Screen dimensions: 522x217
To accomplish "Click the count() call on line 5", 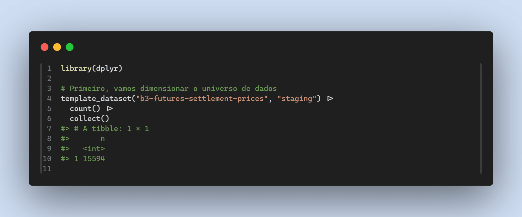I will point(85,109).
